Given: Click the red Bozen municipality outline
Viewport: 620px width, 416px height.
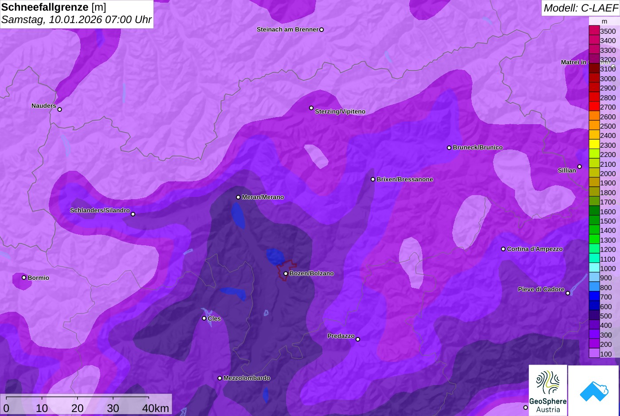Looking at the screenshot, I should 286,270.
